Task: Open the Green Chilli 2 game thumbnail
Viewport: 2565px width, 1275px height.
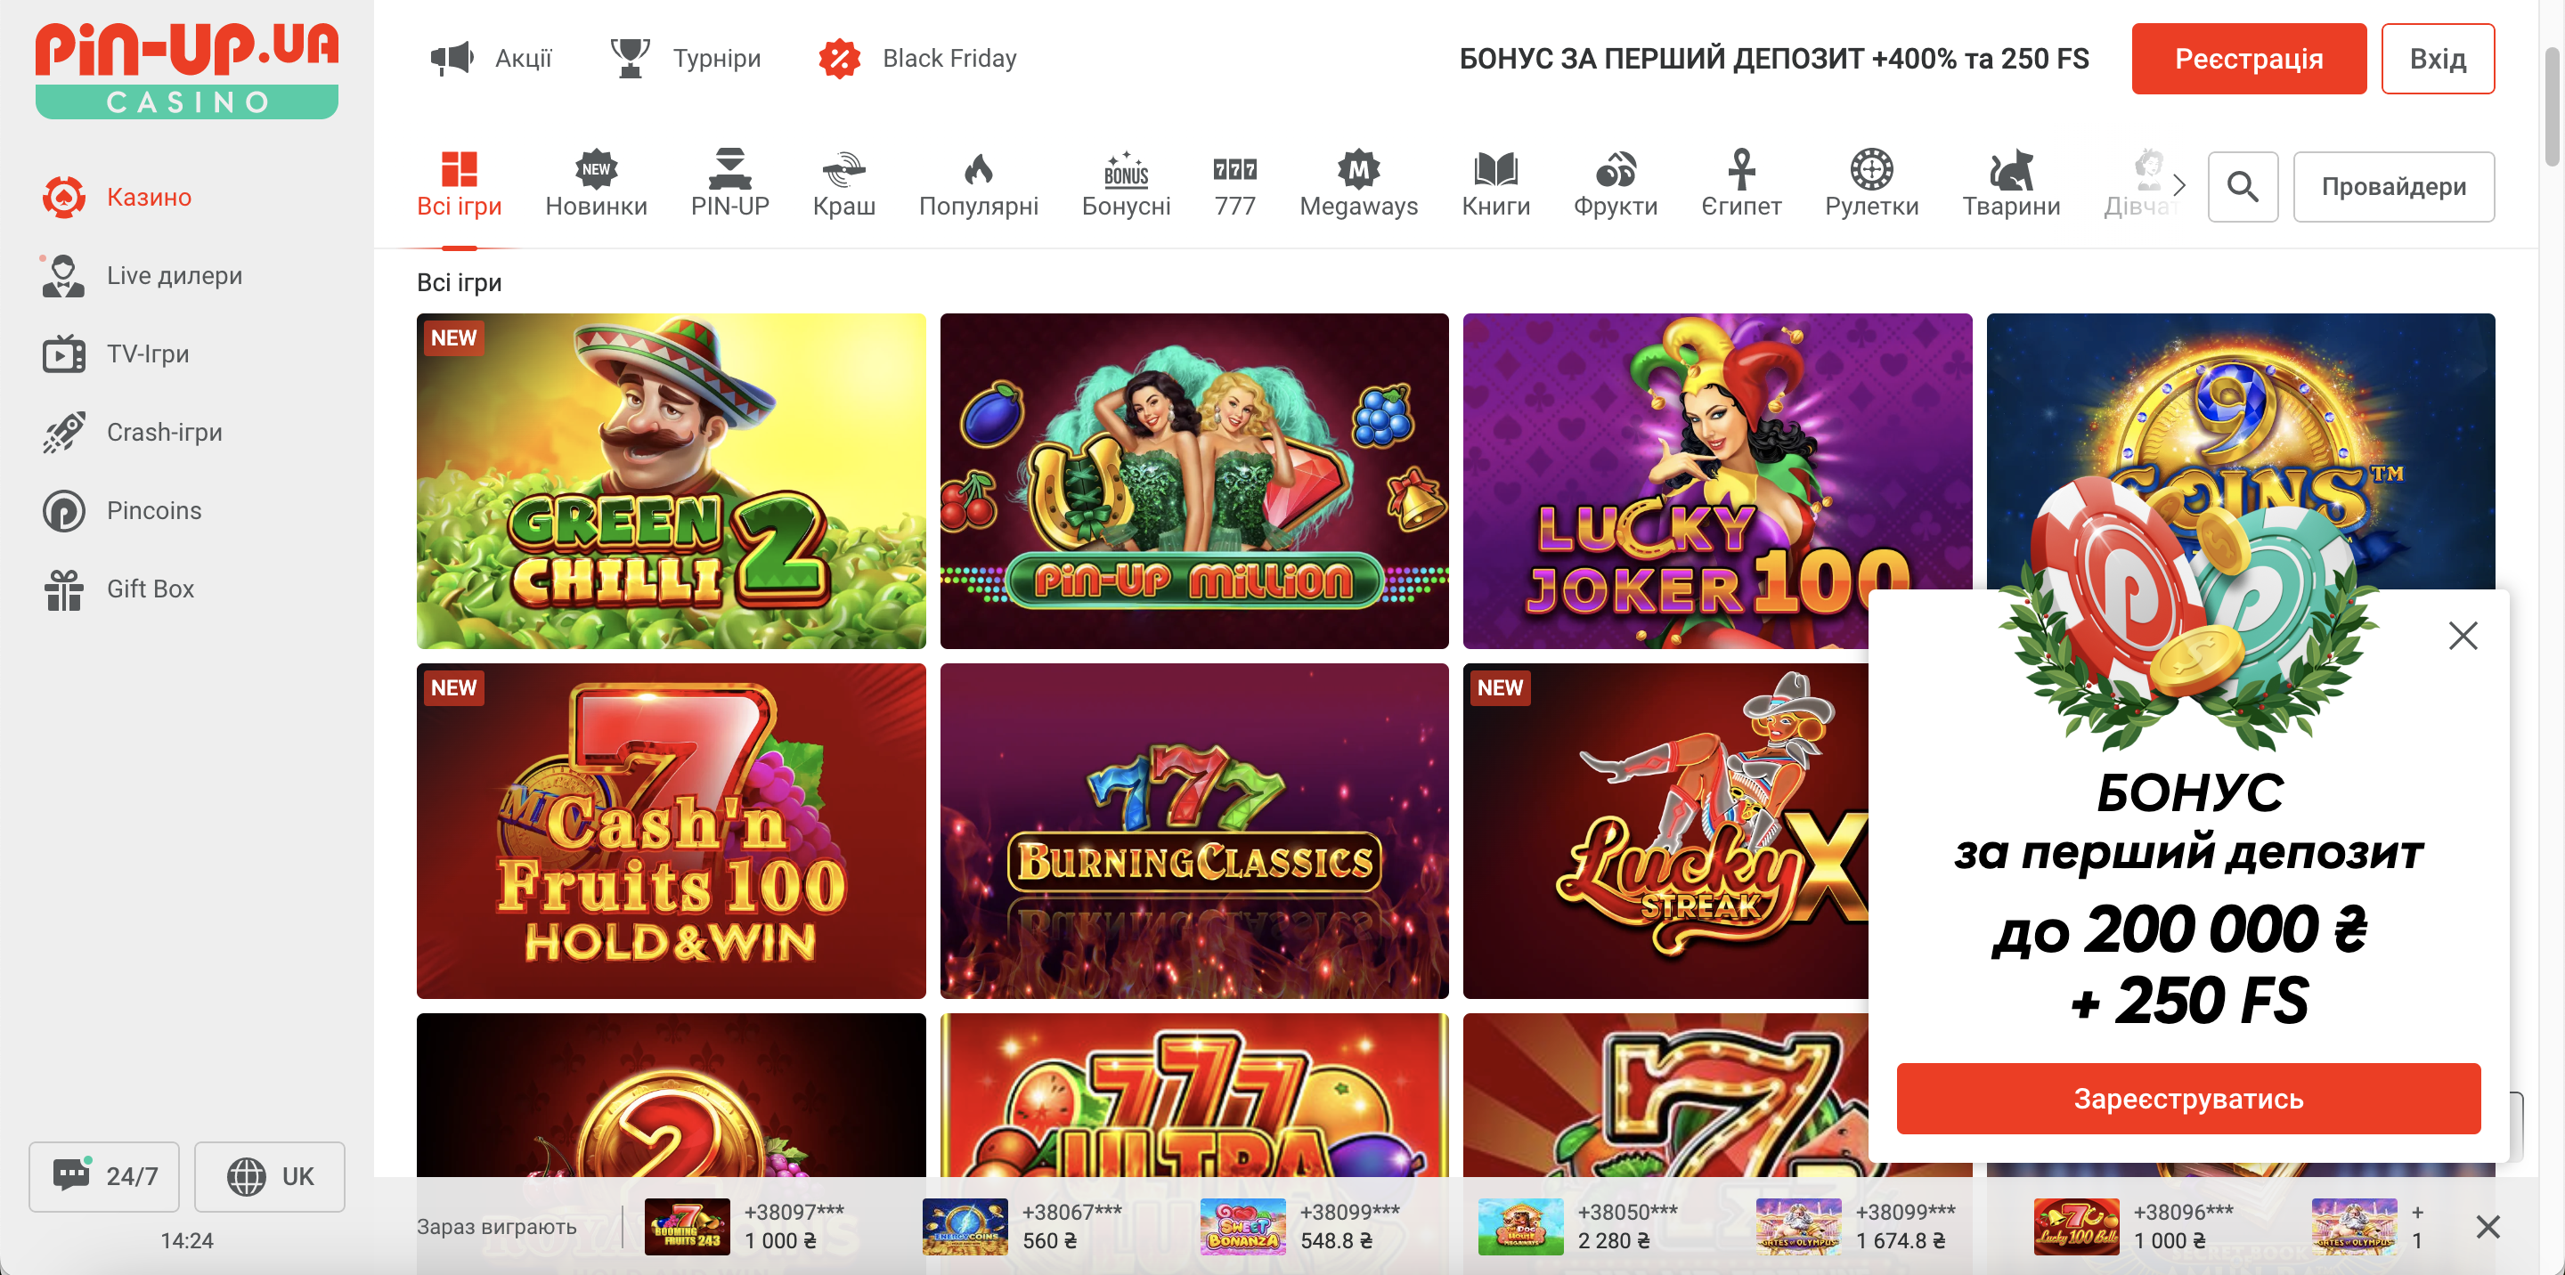Action: 670,481
